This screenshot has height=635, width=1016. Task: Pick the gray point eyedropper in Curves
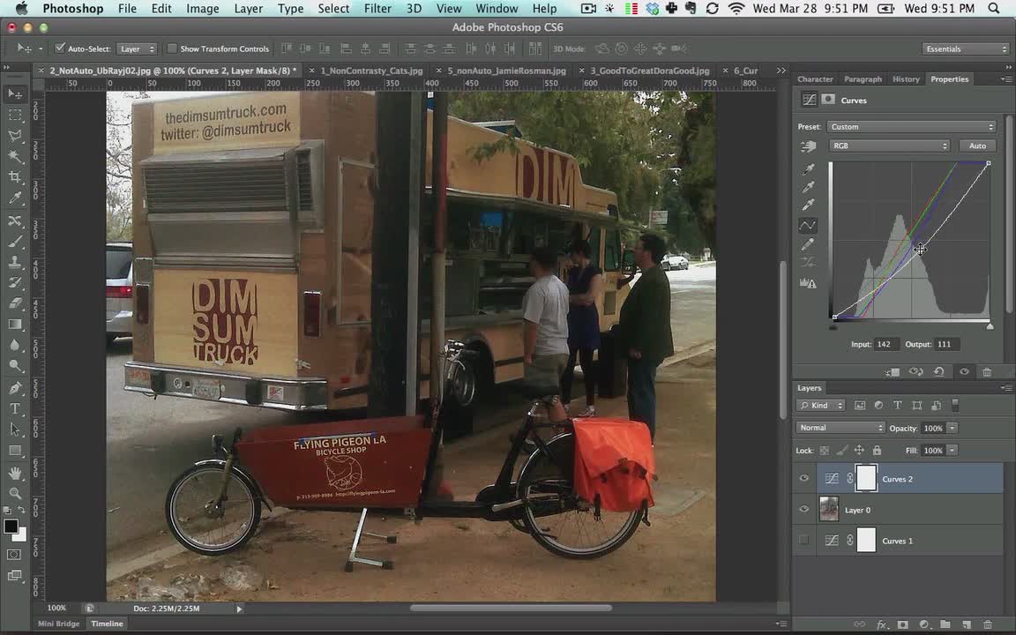(808, 187)
